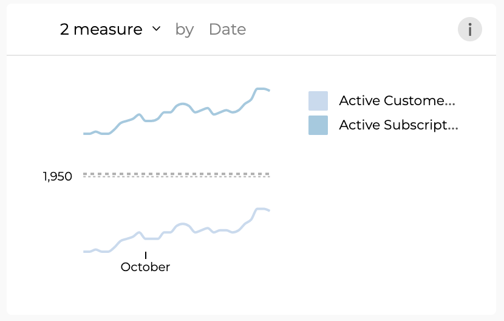Select the Active Customers legend label
The height and width of the screenshot is (321, 504).
click(397, 101)
